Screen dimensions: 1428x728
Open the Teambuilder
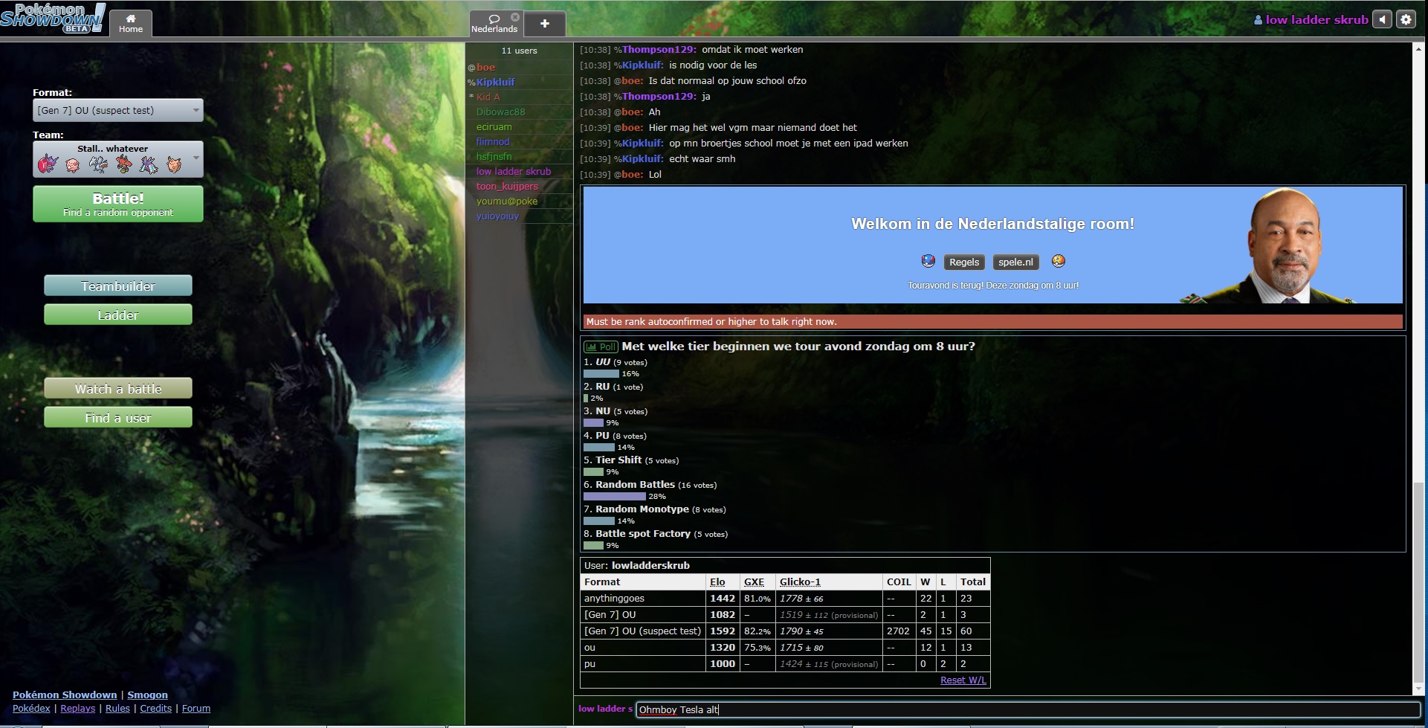(x=118, y=286)
